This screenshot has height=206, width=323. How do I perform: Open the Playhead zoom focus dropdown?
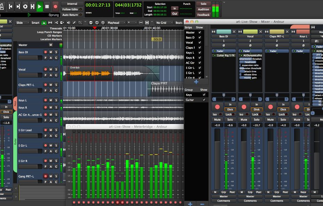click(115, 23)
